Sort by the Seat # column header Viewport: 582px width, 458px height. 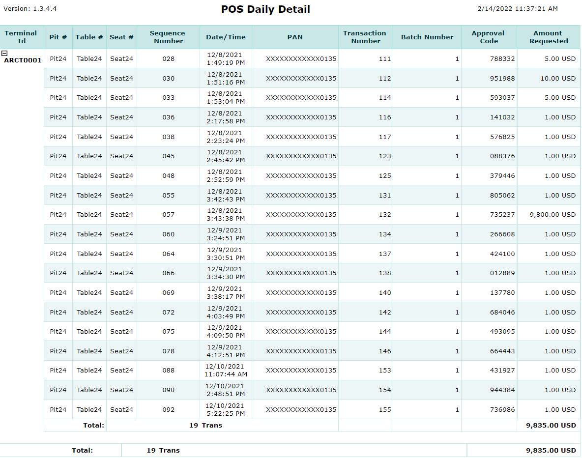pos(121,37)
